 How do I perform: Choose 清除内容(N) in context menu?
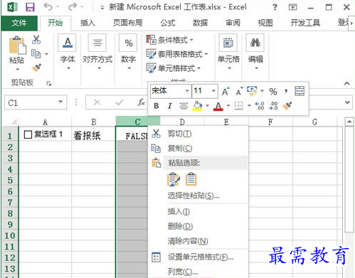pos(198,241)
